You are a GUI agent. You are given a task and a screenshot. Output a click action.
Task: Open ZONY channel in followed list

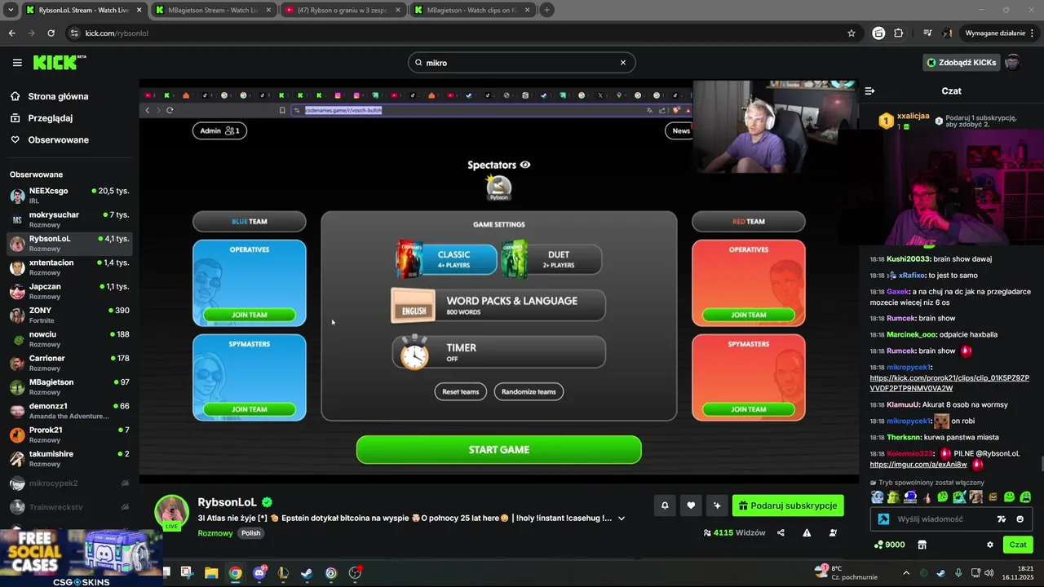pos(69,315)
